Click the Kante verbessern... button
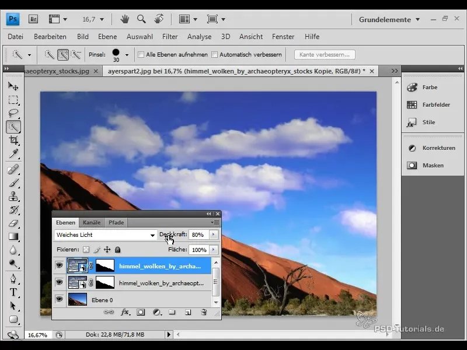The height and width of the screenshot is (350, 467). 325,55
